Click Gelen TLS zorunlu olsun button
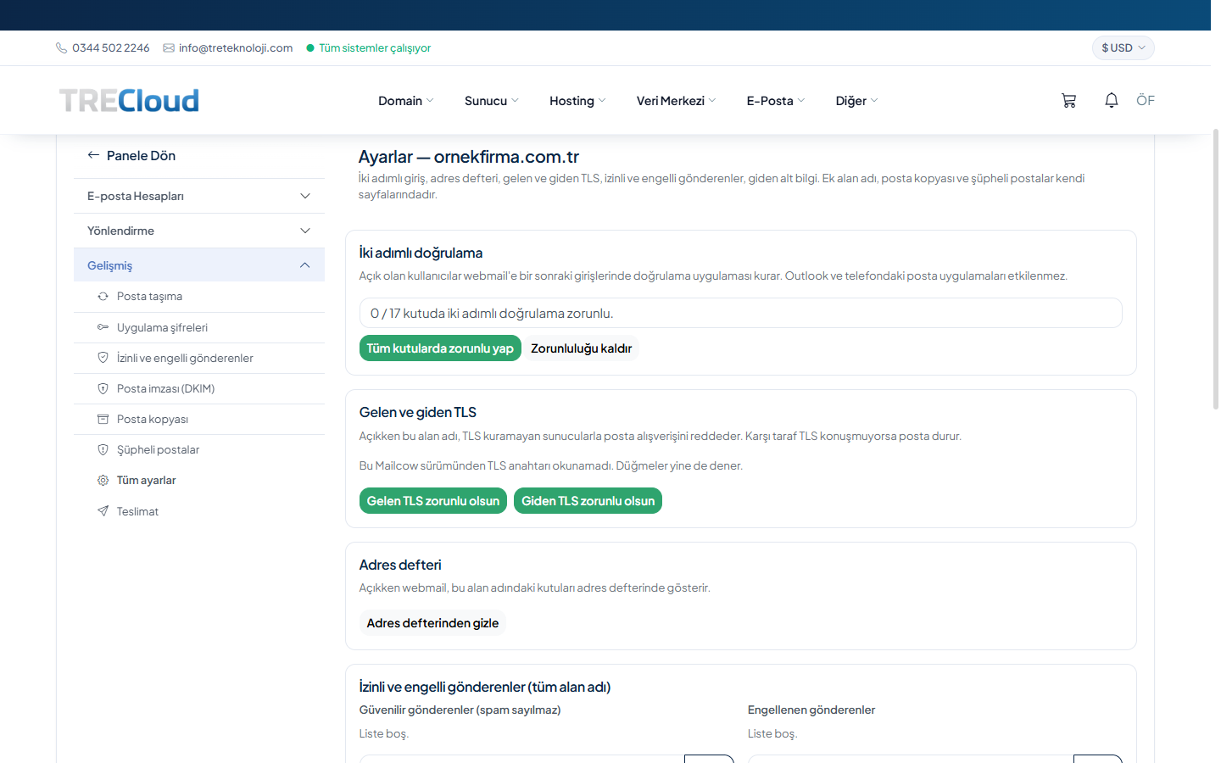 (x=433, y=501)
